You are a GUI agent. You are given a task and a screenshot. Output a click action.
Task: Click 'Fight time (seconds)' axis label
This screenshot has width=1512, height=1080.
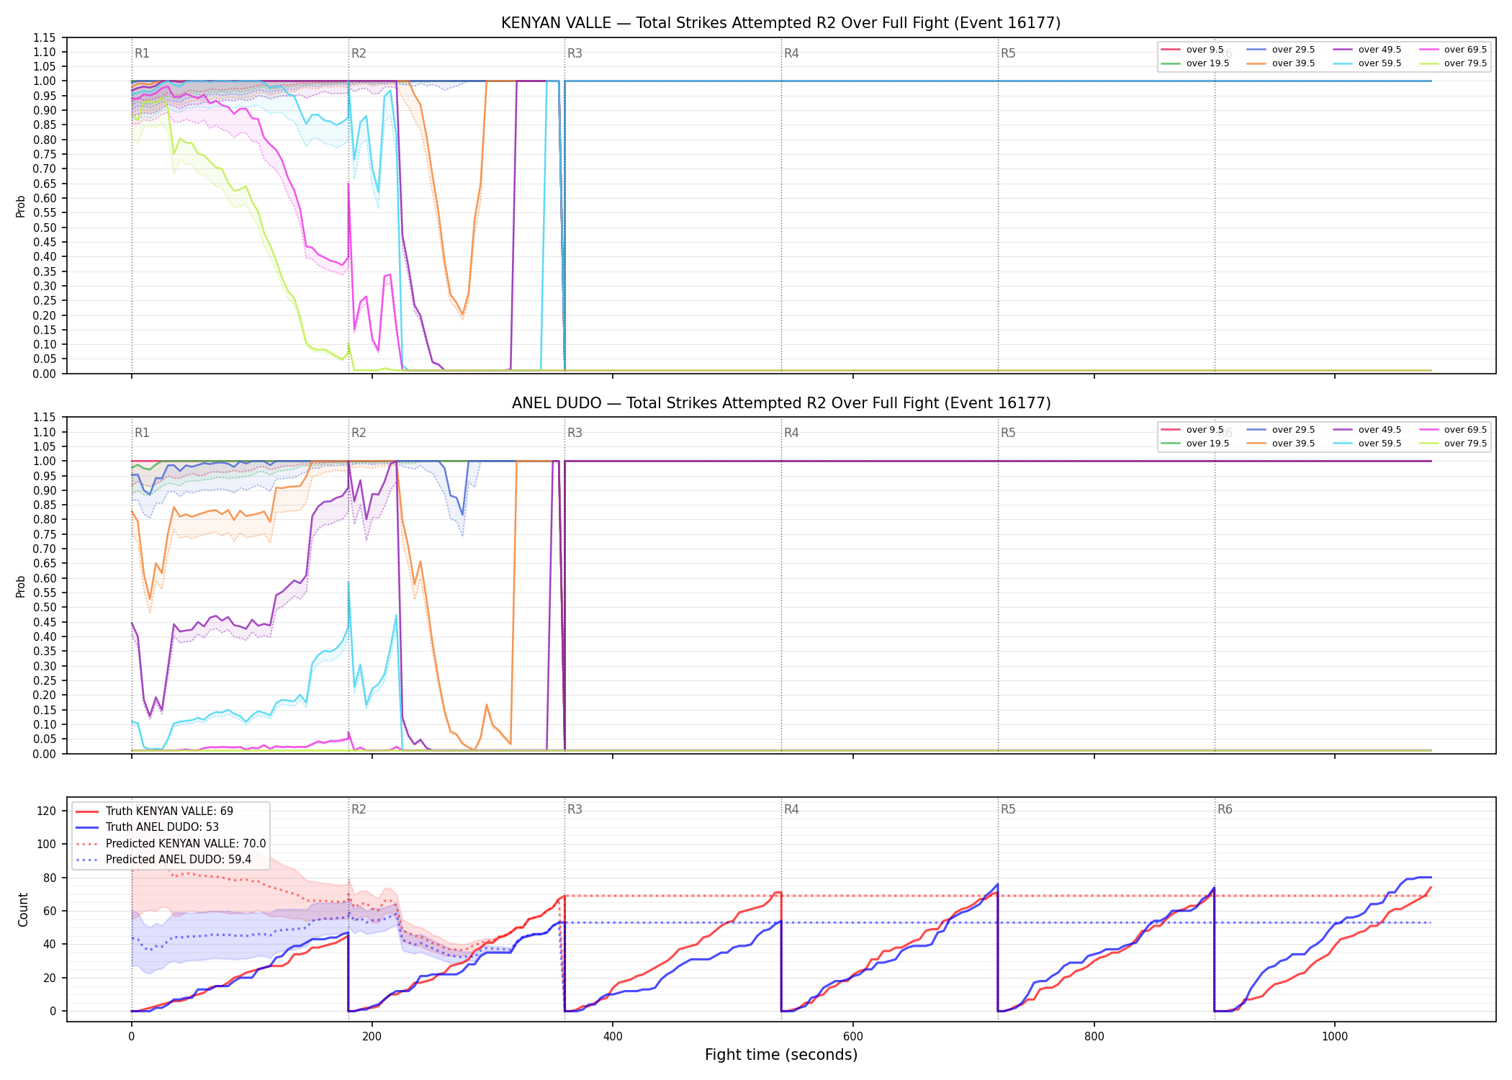pos(781,1055)
